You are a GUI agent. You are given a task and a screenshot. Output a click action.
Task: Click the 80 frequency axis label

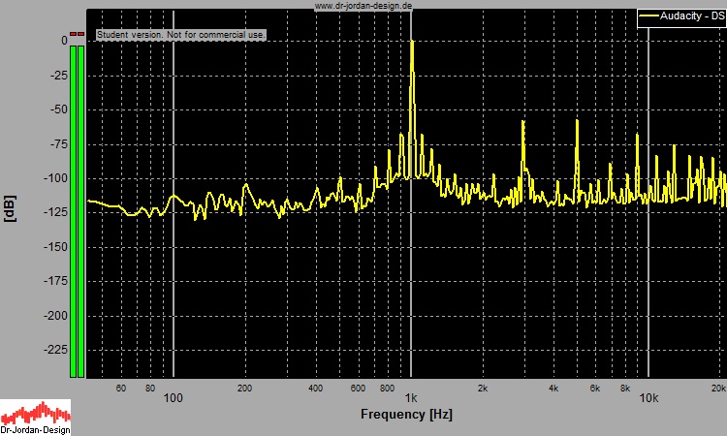(x=149, y=389)
